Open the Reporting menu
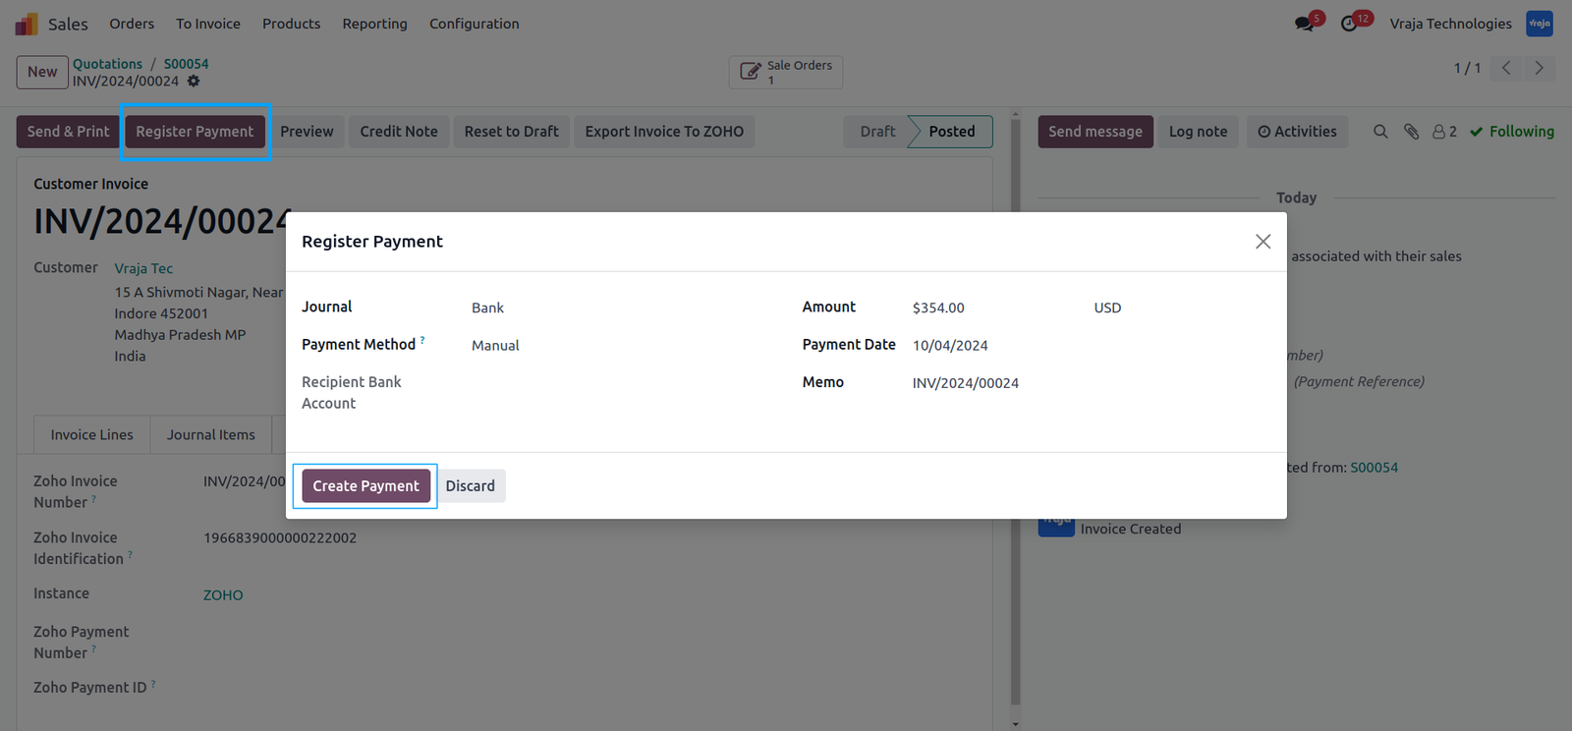The height and width of the screenshot is (731, 1572). pos(374,24)
